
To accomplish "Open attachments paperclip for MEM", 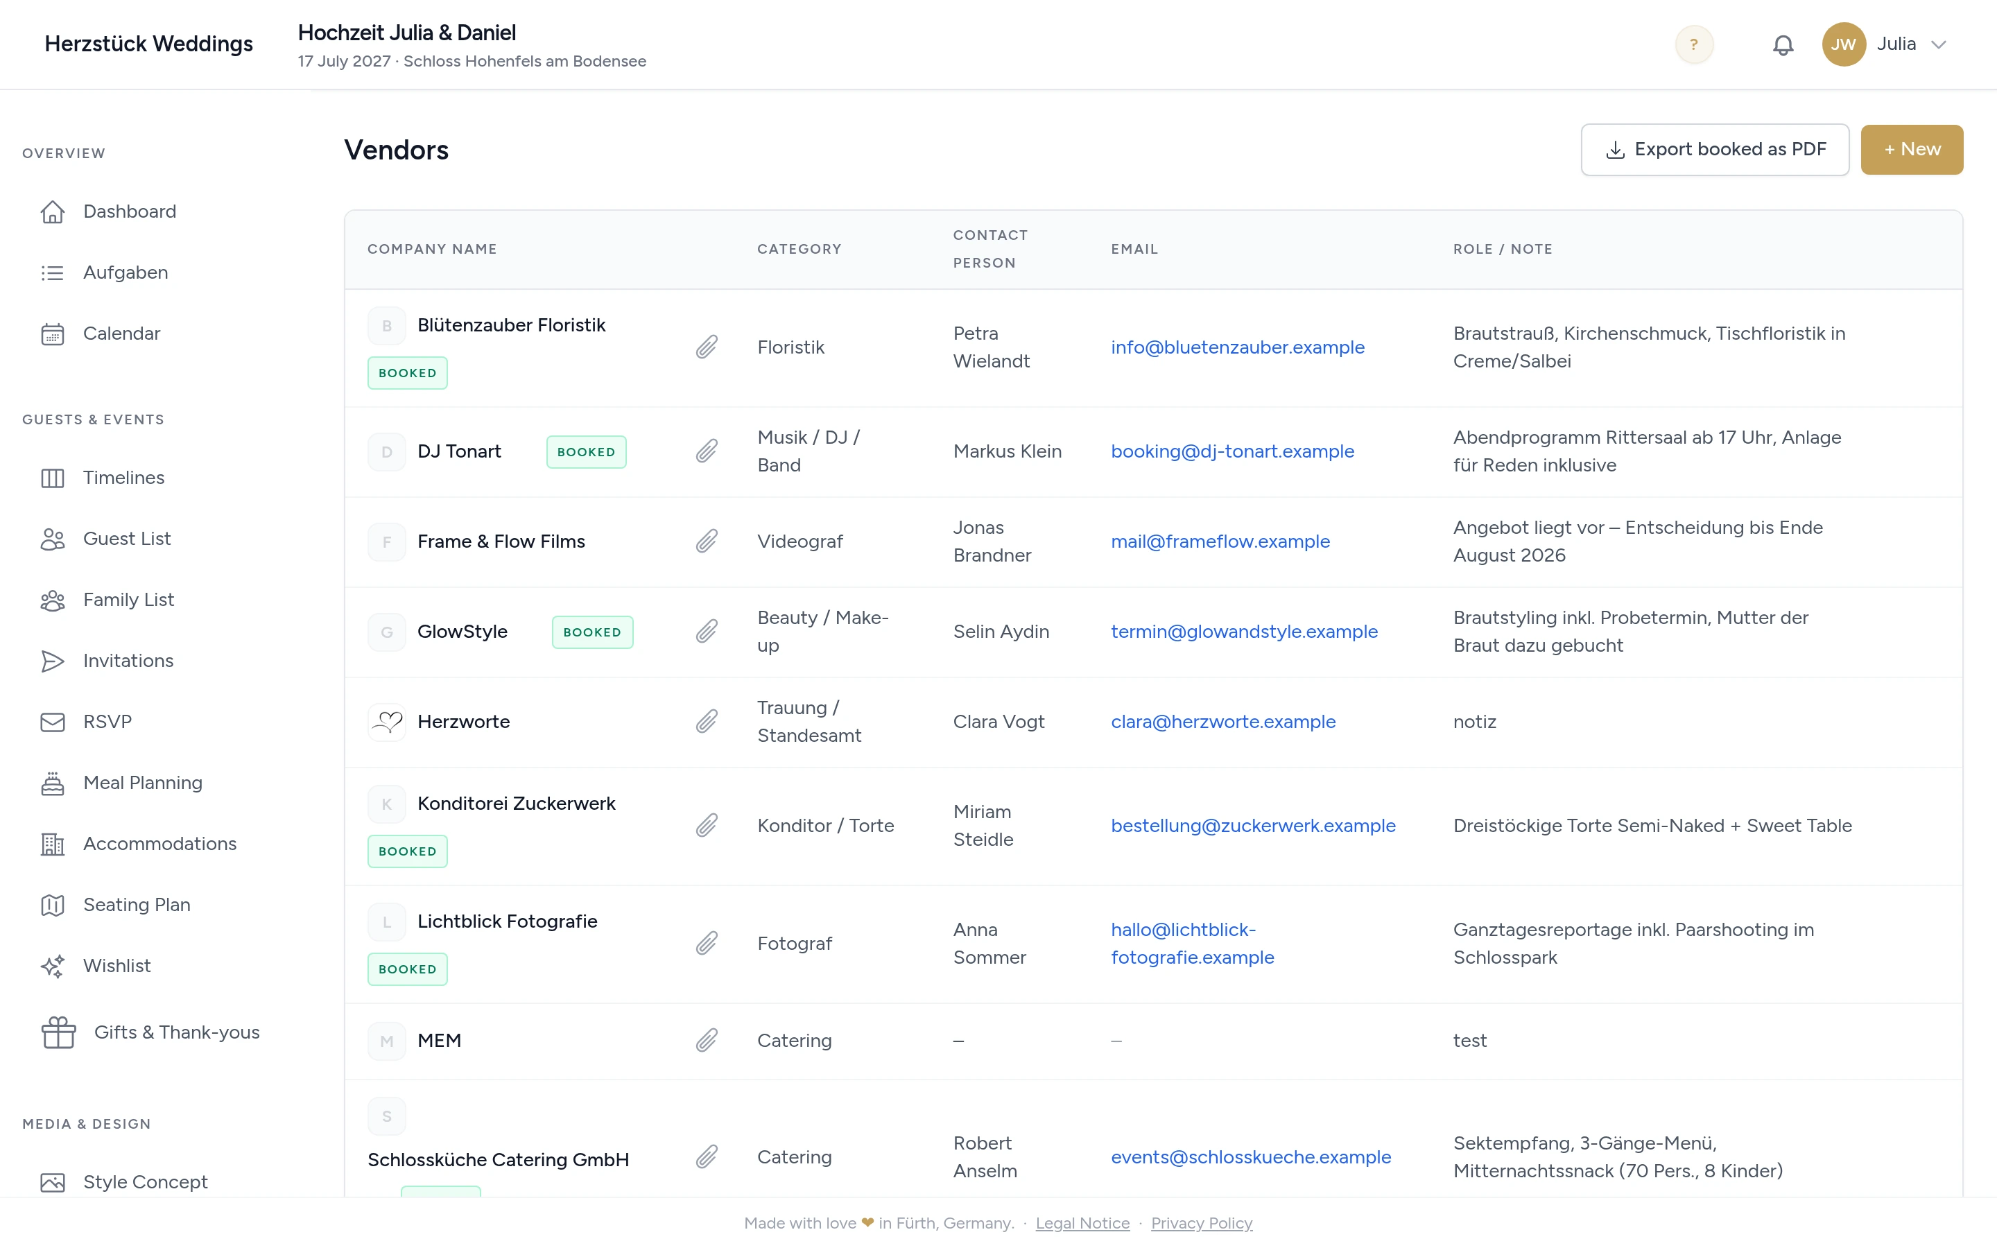I will (707, 1041).
